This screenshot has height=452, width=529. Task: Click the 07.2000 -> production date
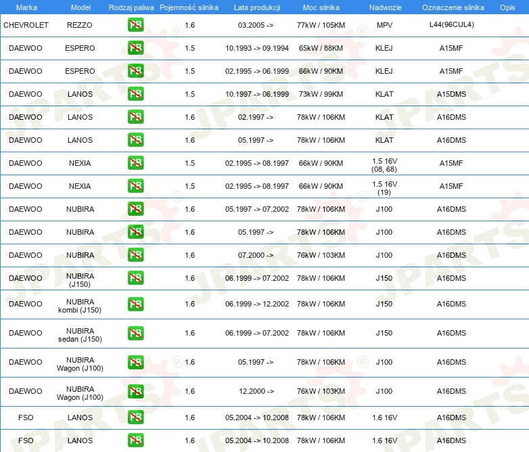256,255
